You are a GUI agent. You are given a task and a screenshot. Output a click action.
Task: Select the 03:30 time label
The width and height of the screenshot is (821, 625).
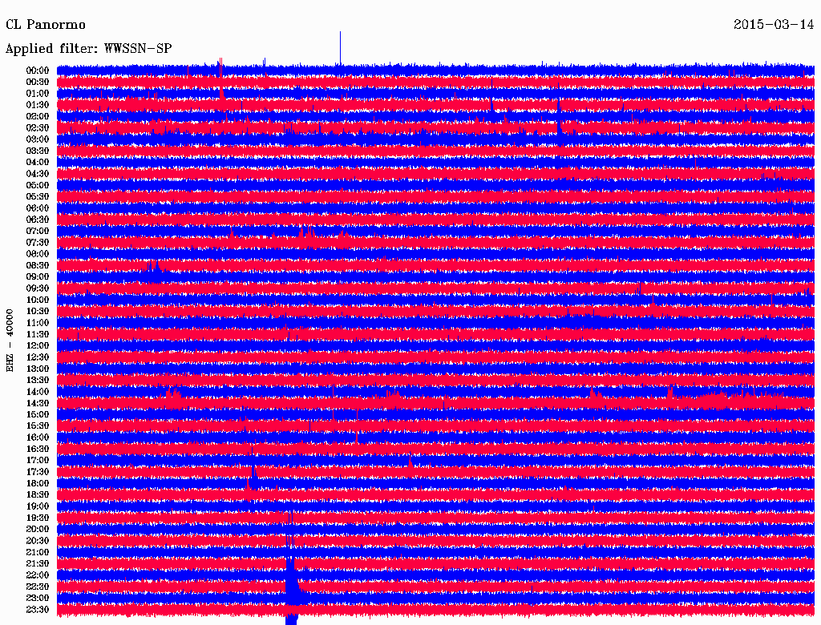pos(38,151)
